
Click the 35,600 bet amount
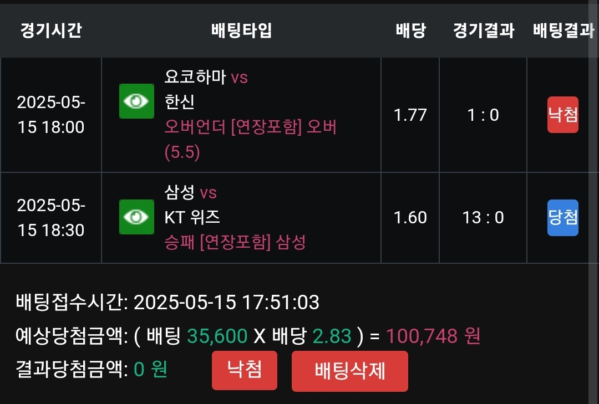(x=217, y=336)
